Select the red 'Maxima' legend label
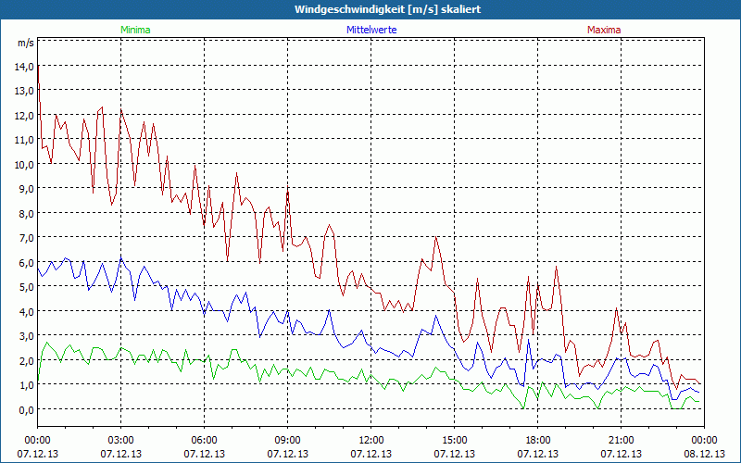741x463 pixels. point(604,30)
